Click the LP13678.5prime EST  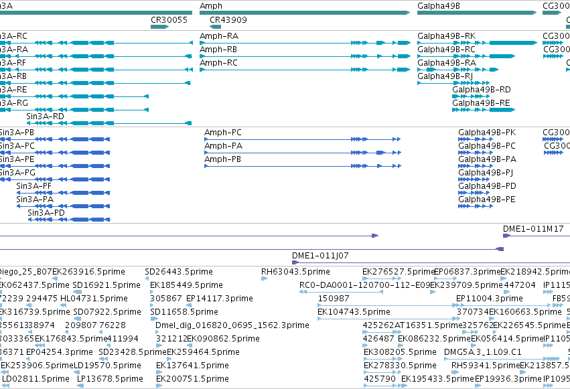[80, 386]
